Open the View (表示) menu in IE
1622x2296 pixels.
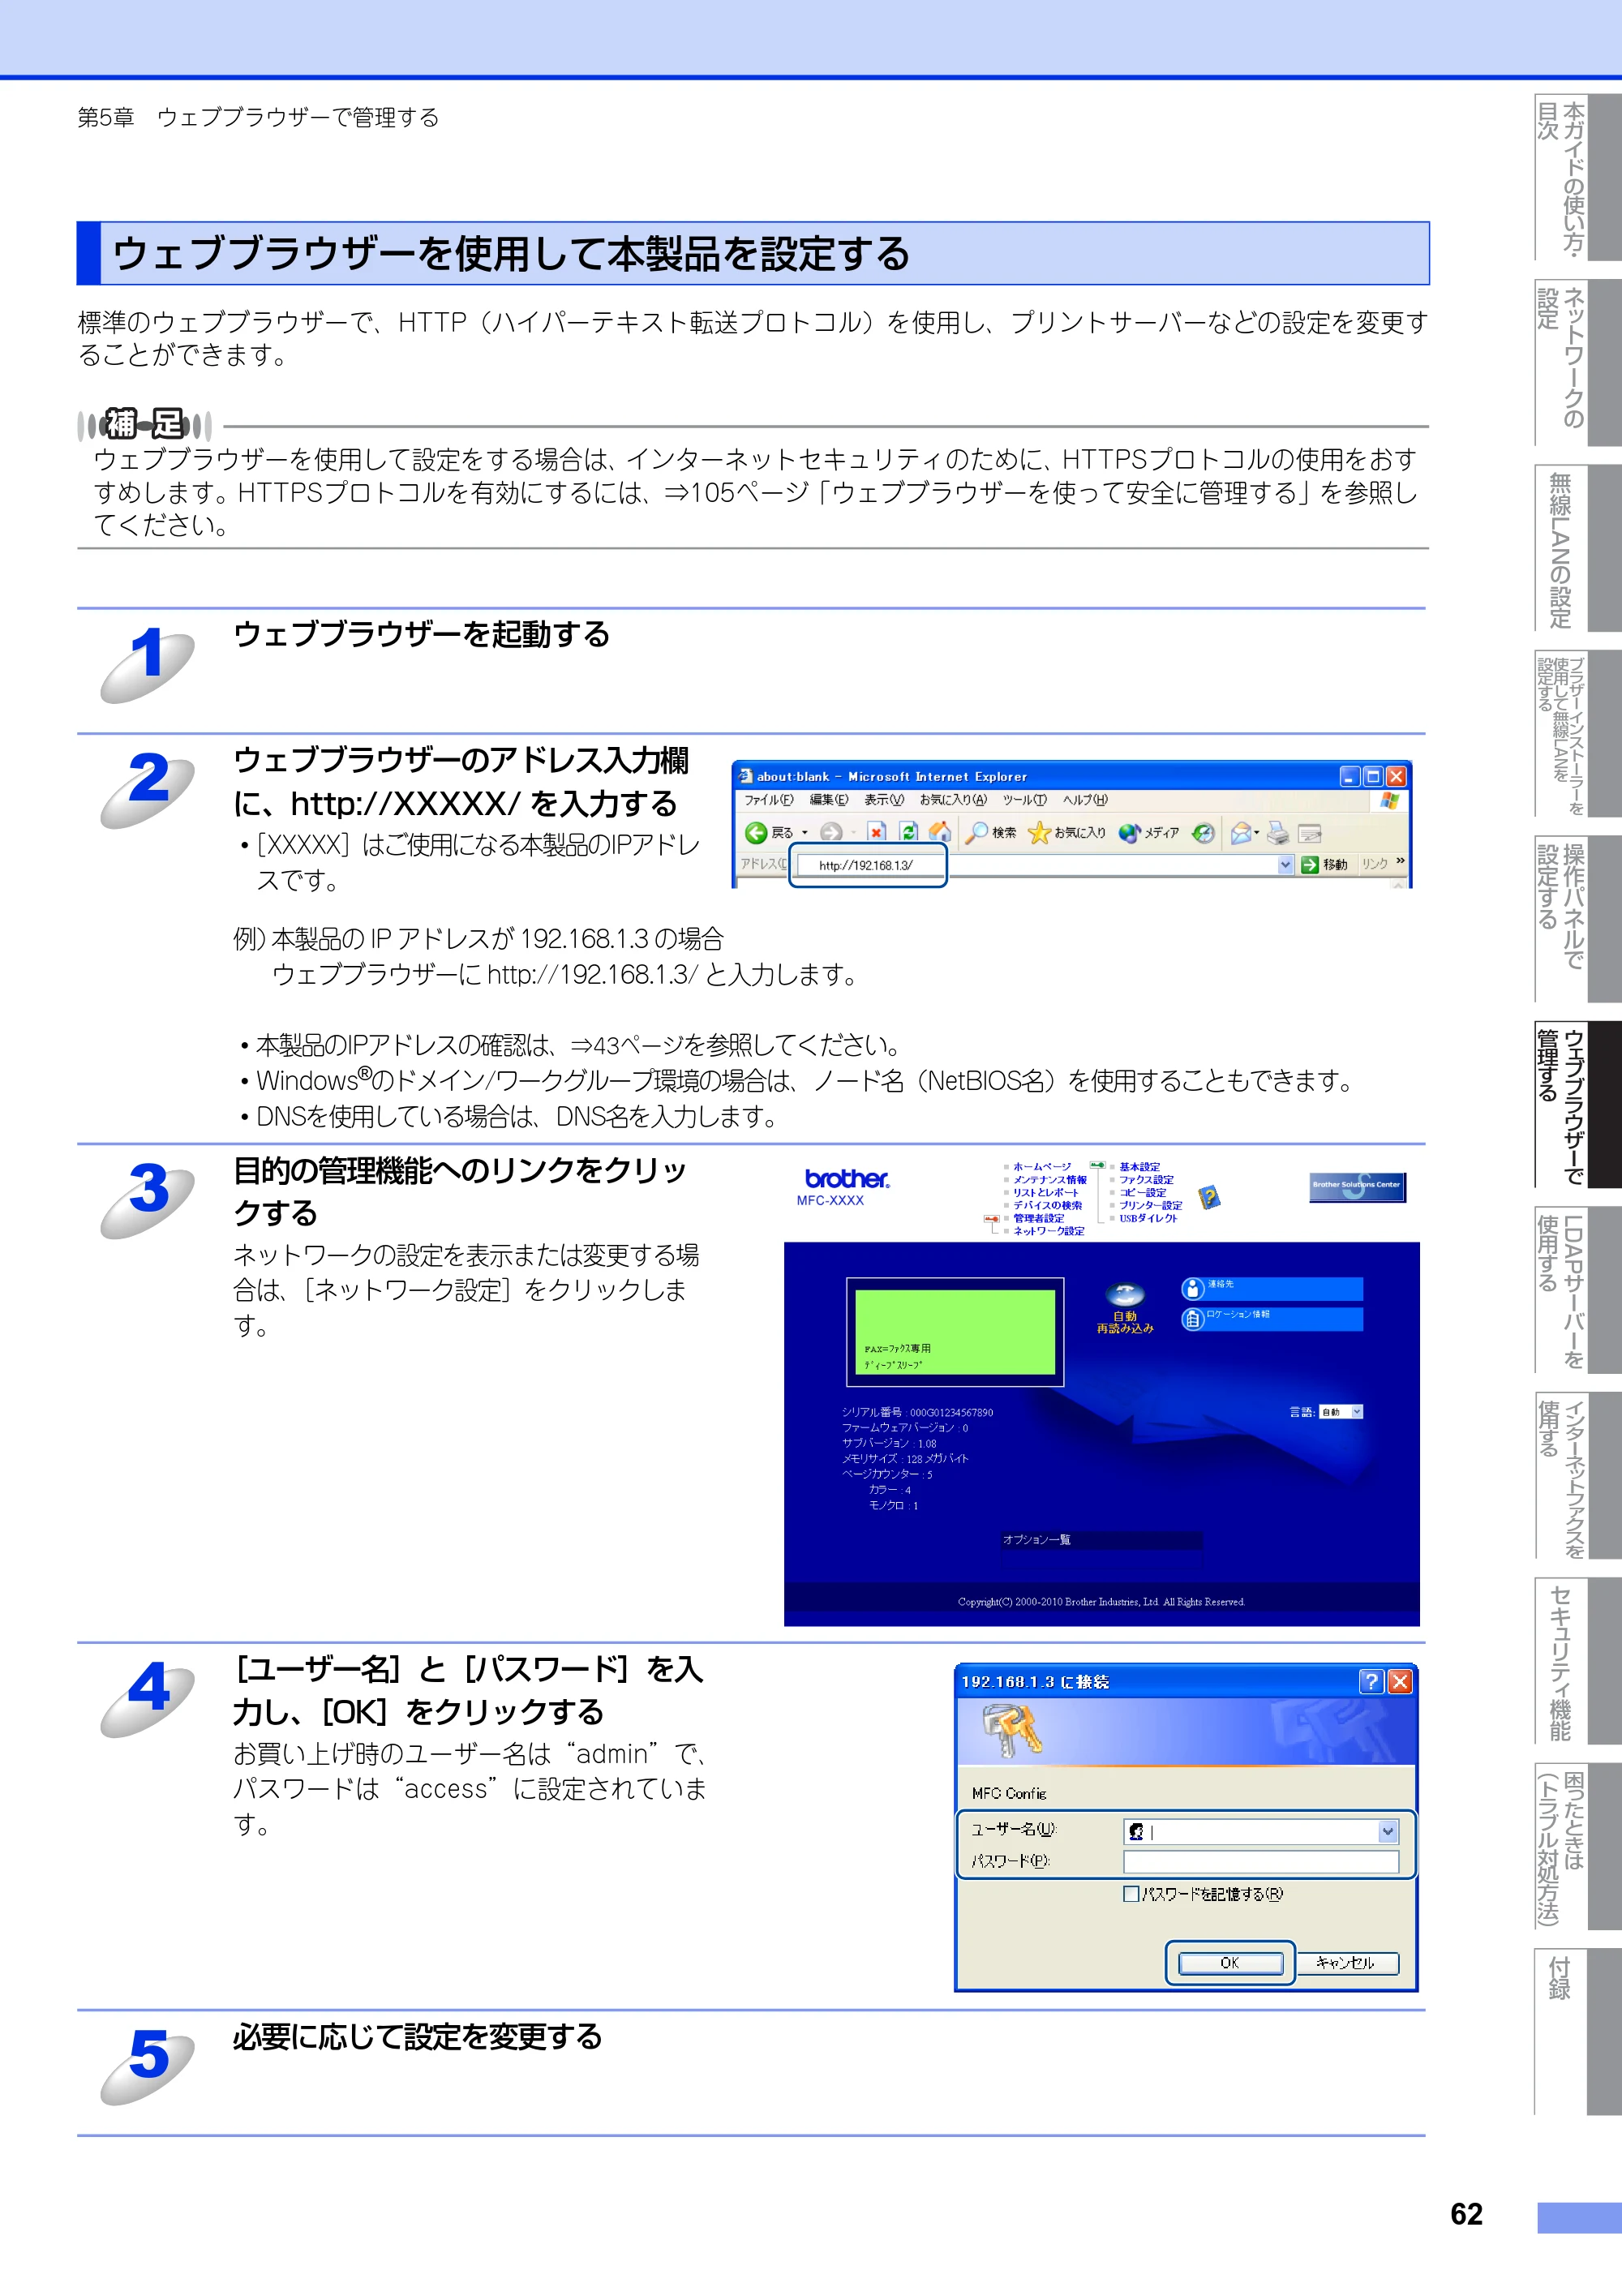click(884, 799)
